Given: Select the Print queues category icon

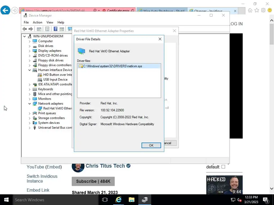Looking at the screenshot, I should 35,113.
